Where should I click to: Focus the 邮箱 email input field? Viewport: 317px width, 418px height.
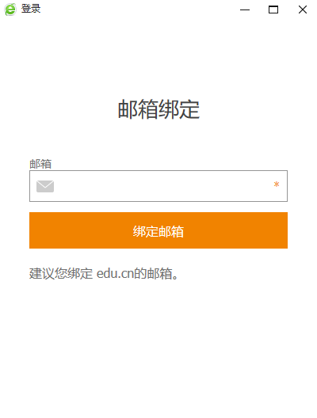pos(158,186)
